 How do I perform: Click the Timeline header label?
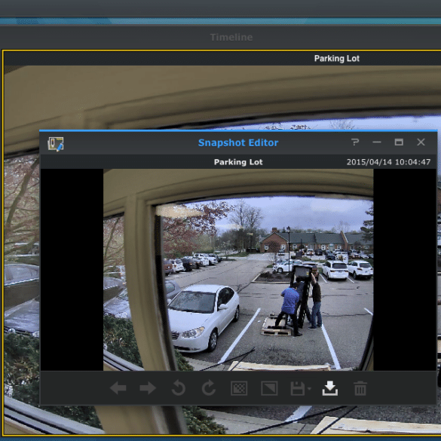[231, 37]
